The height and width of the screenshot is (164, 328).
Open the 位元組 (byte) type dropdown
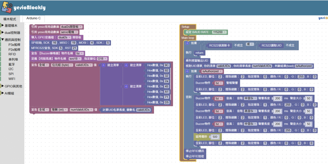coord(62,65)
